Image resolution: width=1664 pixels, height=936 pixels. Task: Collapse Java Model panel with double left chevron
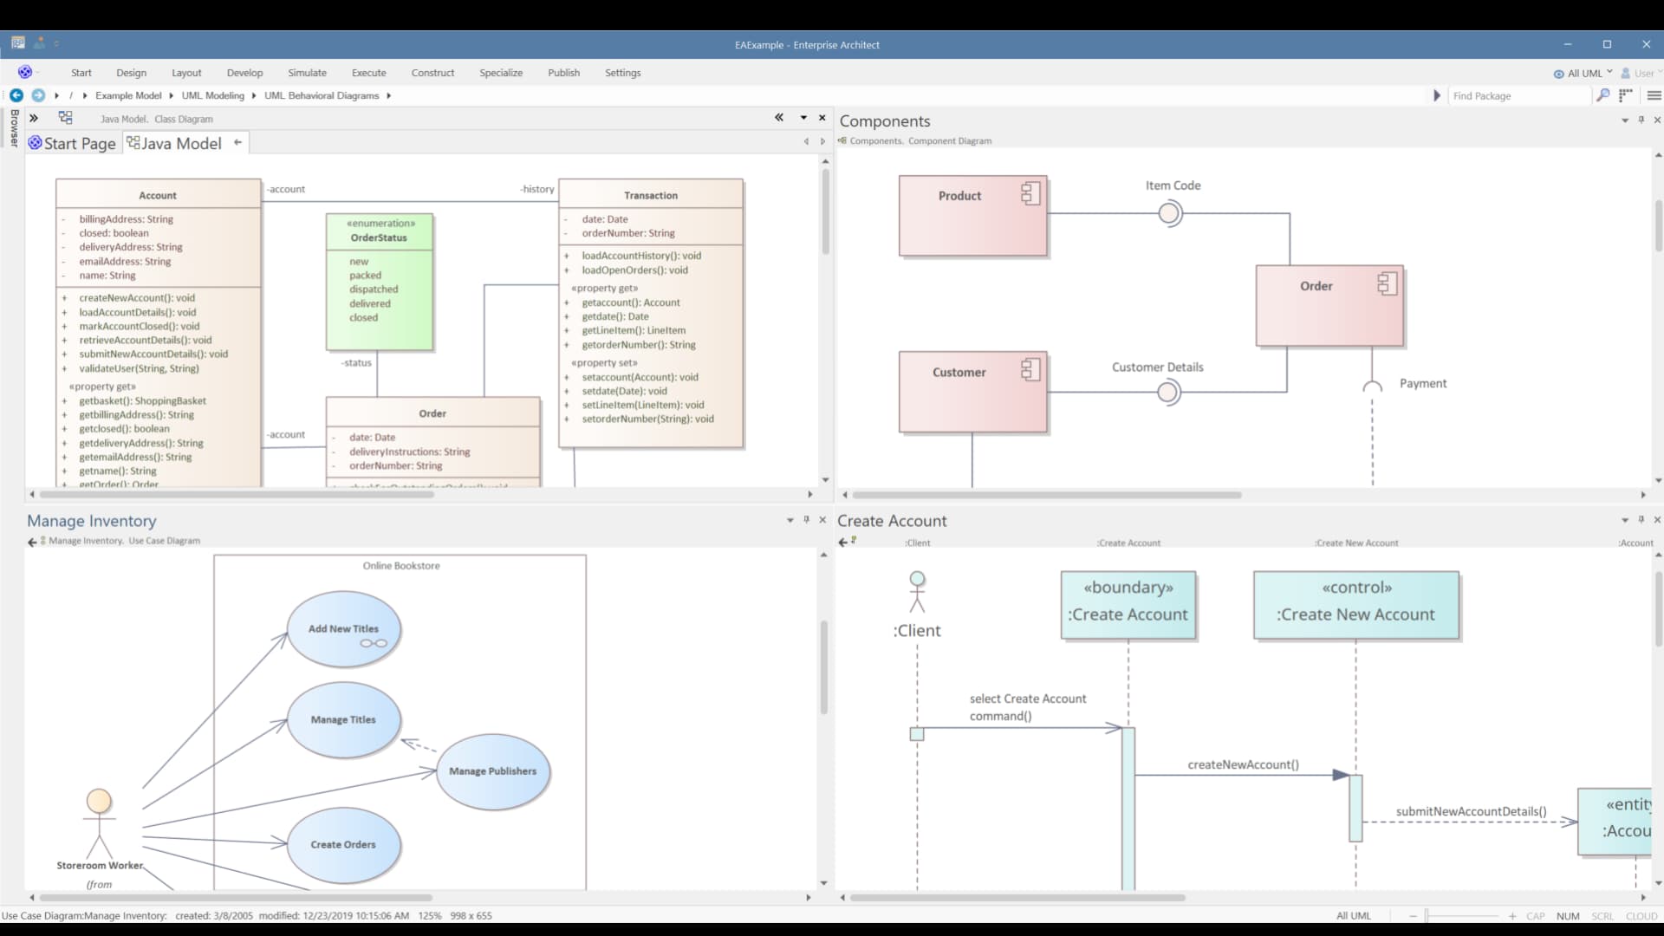[778, 118]
